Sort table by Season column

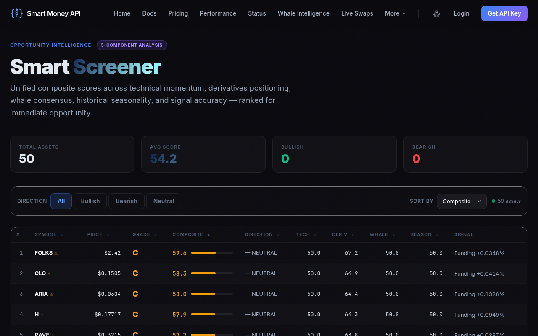pyautogui.click(x=425, y=234)
